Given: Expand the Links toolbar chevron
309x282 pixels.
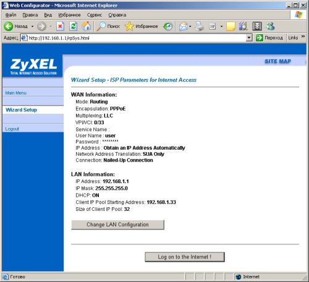Looking at the screenshot, I should (303, 36).
